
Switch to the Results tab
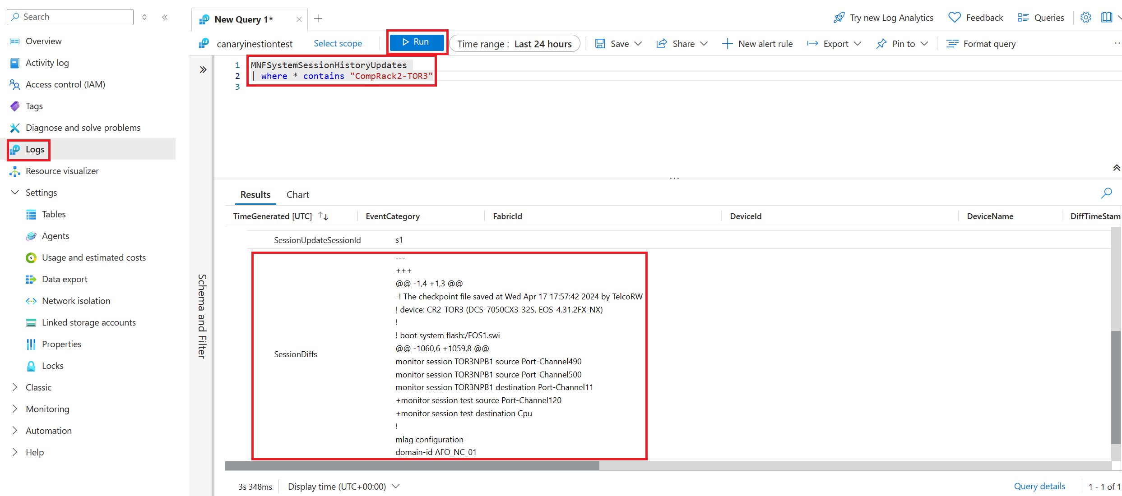[255, 195]
